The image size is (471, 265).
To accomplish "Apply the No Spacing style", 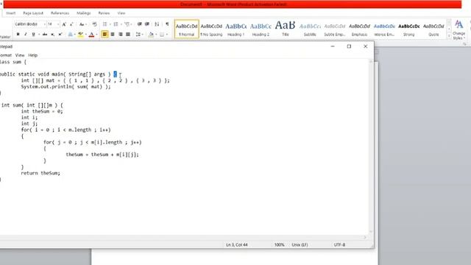I will pos(211,29).
